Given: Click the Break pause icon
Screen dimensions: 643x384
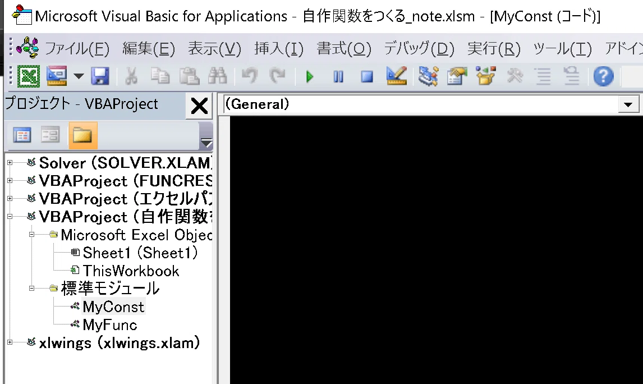Looking at the screenshot, I should tap(338, 76).
